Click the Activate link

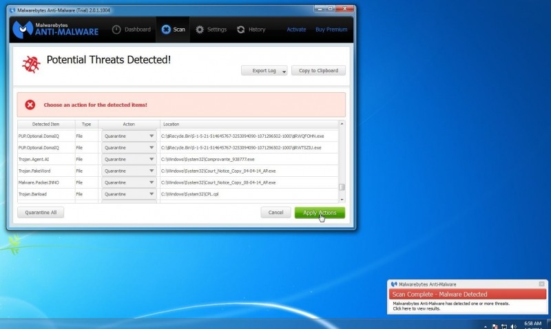point(296,30)
